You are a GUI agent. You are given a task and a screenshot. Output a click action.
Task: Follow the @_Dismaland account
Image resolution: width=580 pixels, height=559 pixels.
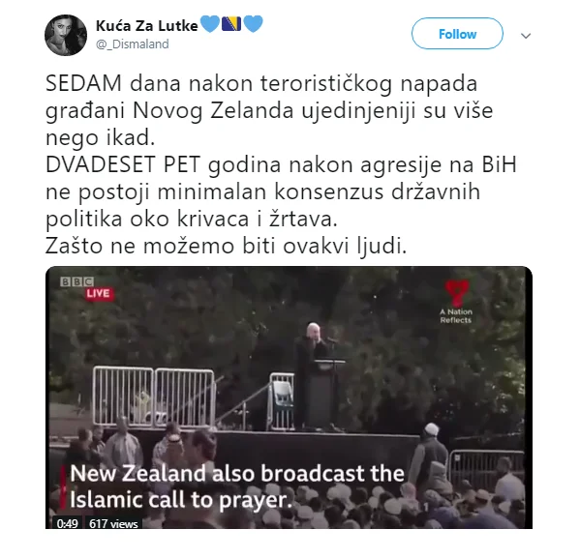tap(457, 34)
